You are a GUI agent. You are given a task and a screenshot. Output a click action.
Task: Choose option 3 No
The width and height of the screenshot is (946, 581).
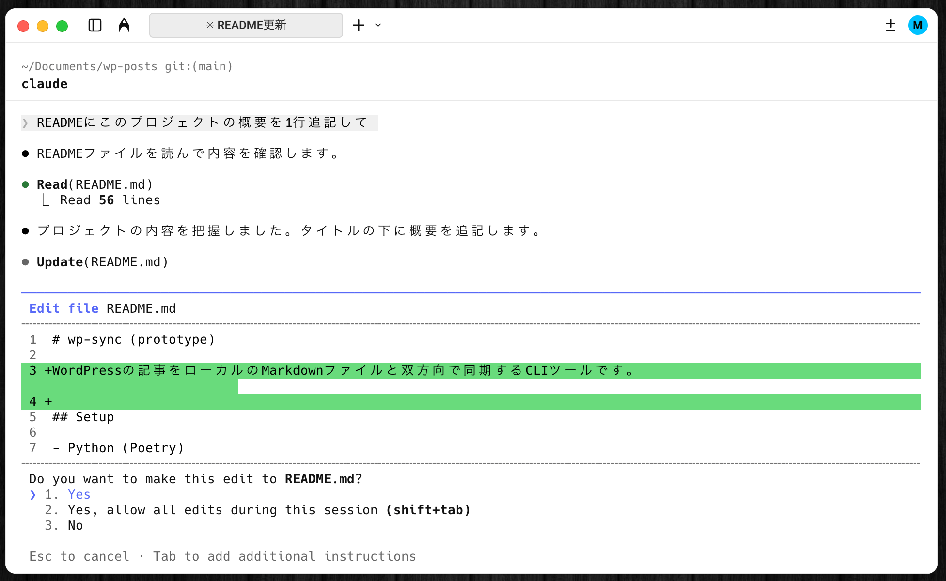coord(75,525)
